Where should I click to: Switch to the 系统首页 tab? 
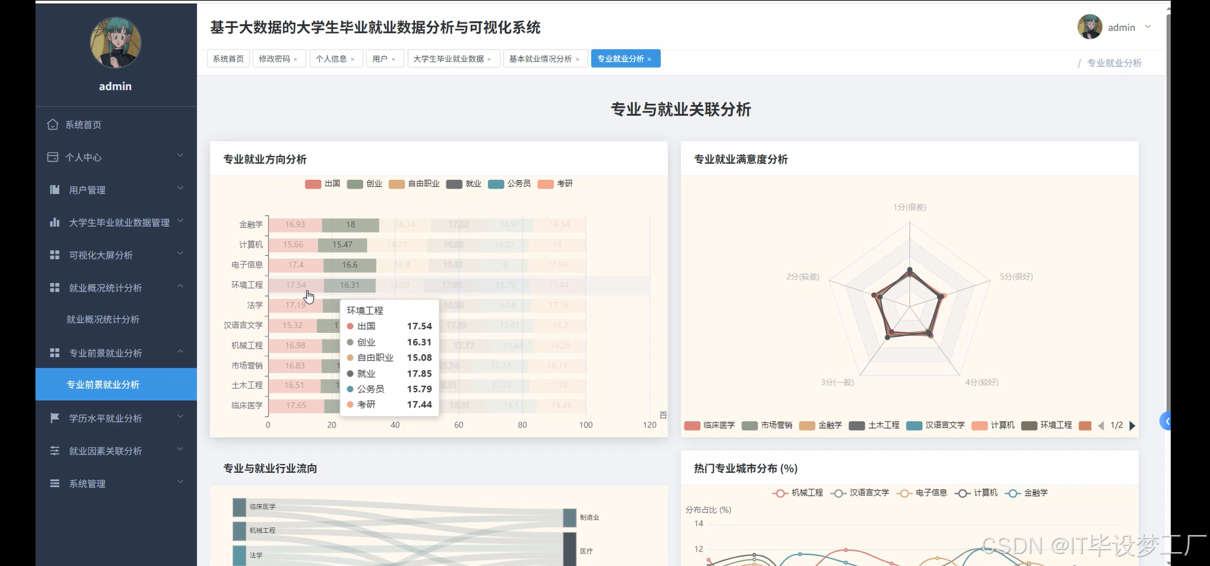click(x=228, y=59)
